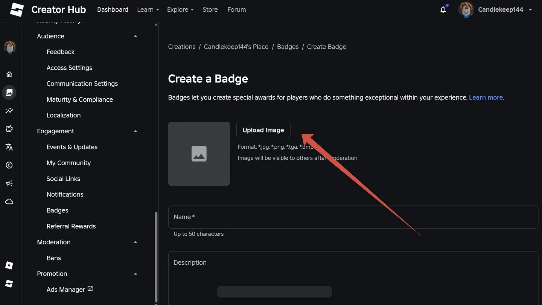Collapse the Moderation section
542x305 pixels.
click(135, 242)
